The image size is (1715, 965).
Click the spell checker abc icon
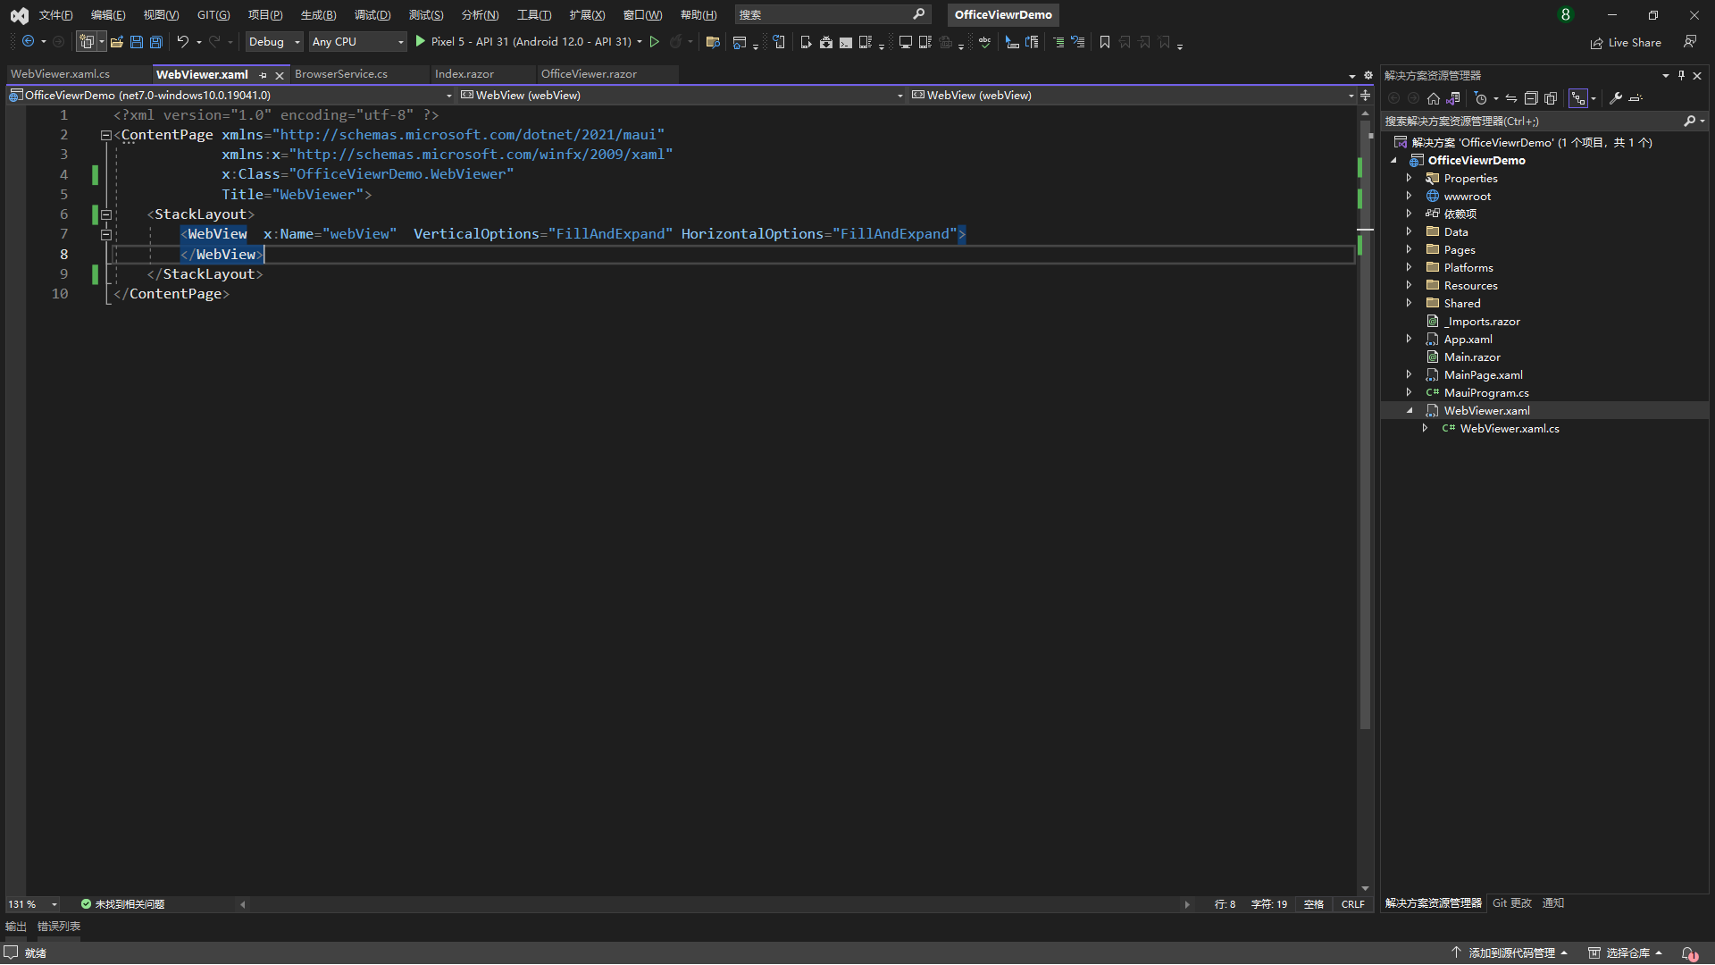point(984,42)
